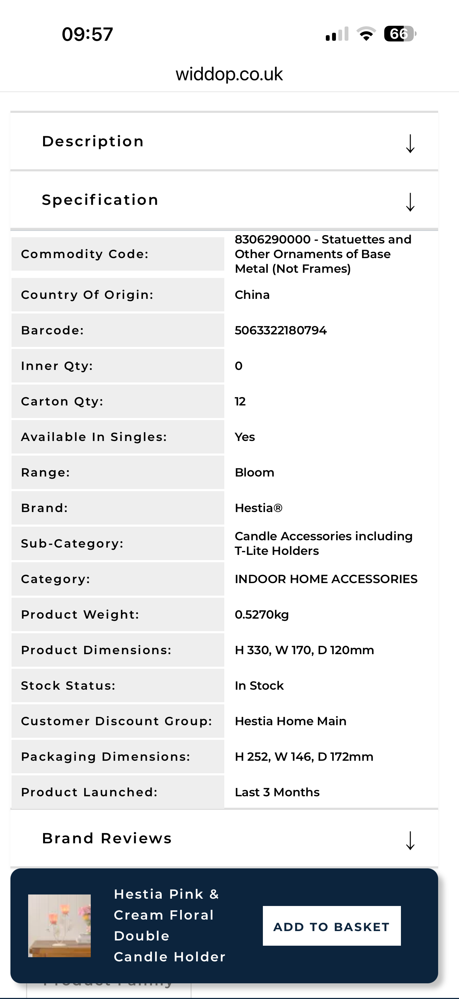Tap the cellular signal bars icon
This screenshot has height=999, width=459.
(x=337, y=34)
